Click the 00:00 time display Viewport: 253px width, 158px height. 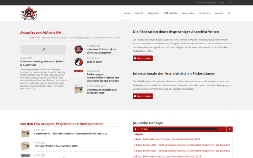coord(144,129)
